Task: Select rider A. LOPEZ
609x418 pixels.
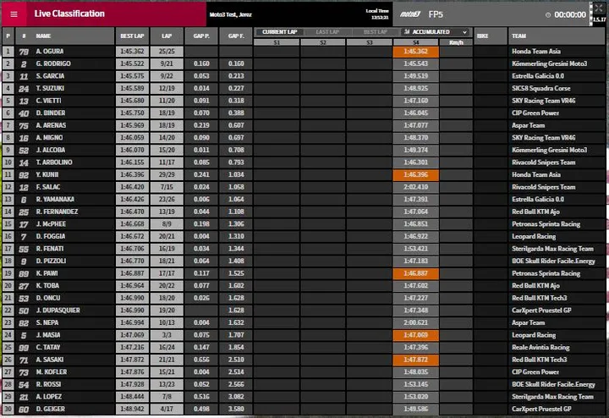Action: pos(48,397)
